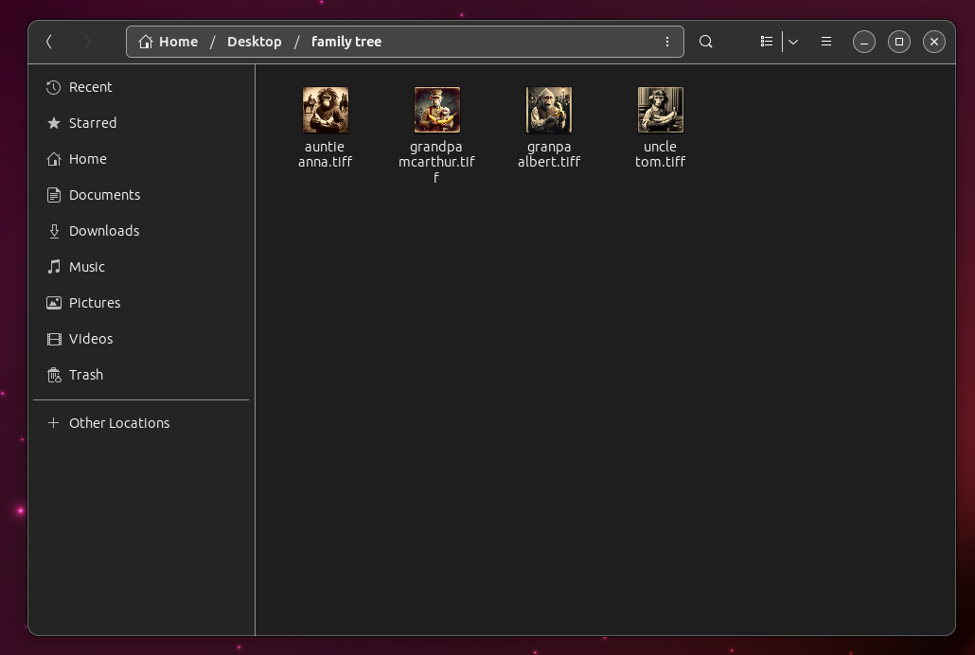
Task: Select the Desktop segment in the path bar
Action: pyautogui.click(x=255, y=42)
